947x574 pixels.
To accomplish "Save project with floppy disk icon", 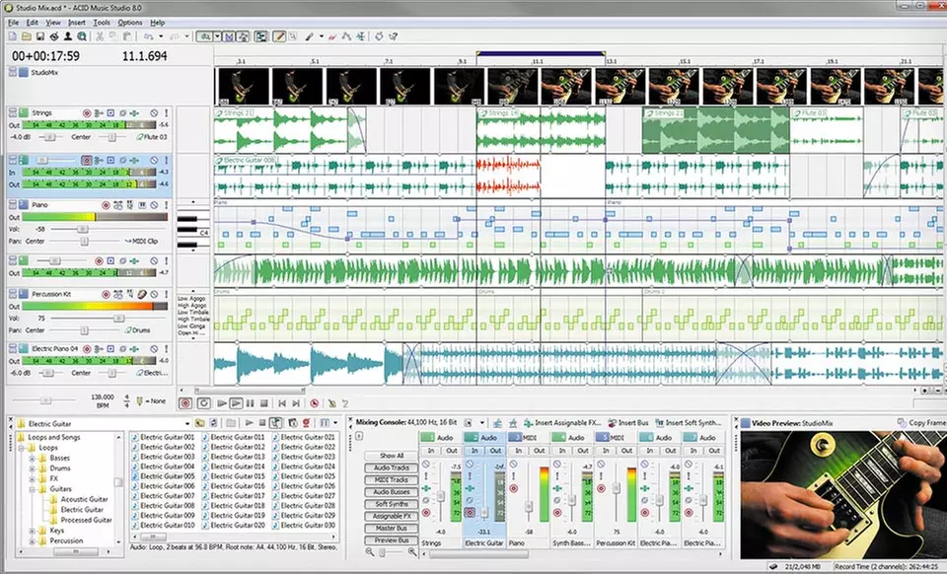I will [39, 36].
